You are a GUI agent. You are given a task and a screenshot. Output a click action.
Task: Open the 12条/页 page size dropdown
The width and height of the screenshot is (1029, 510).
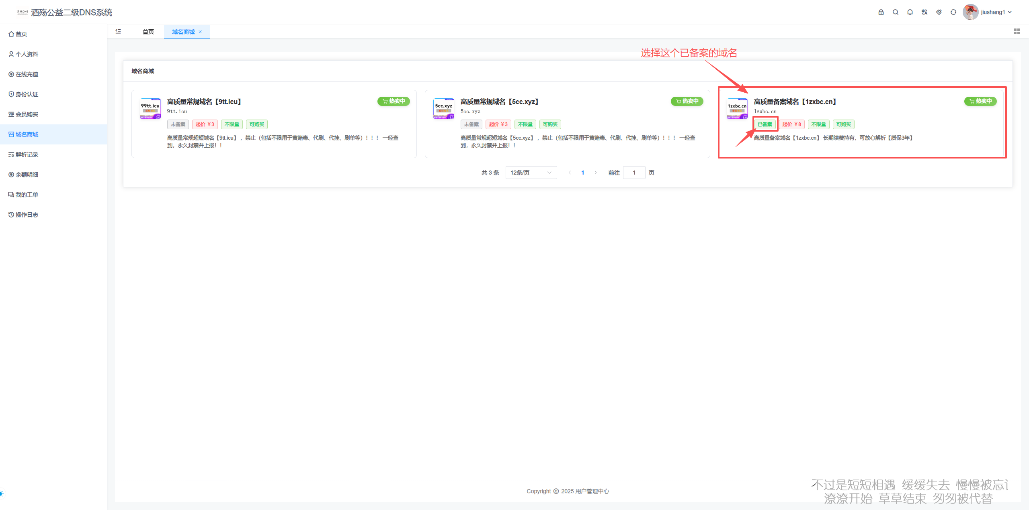531,173
